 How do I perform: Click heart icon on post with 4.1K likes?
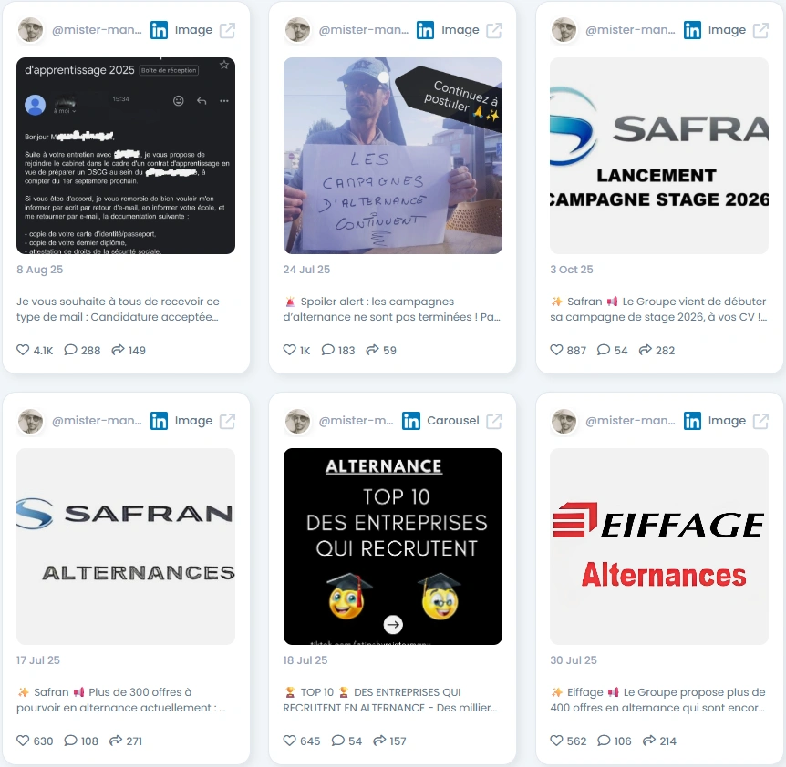[x=23, y=350]
